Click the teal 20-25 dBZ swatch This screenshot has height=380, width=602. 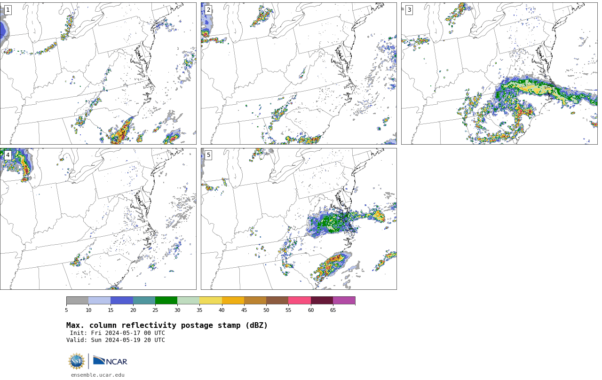144,301
